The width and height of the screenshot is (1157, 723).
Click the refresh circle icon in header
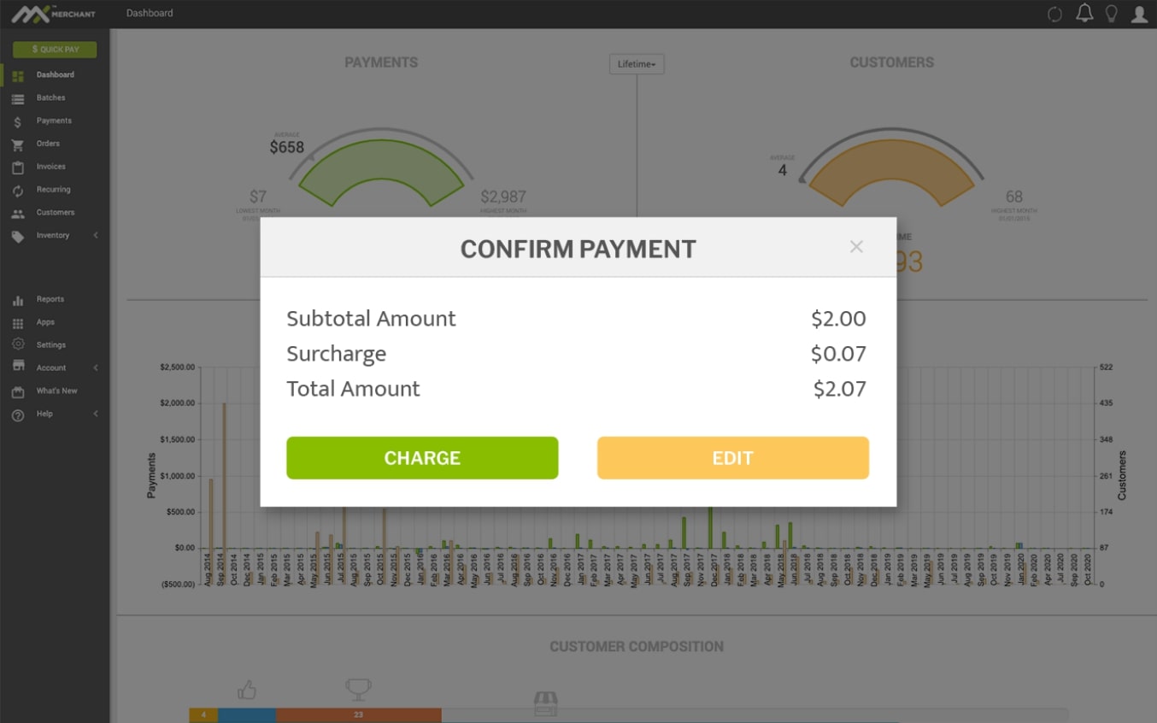[x=1055, y=14]
